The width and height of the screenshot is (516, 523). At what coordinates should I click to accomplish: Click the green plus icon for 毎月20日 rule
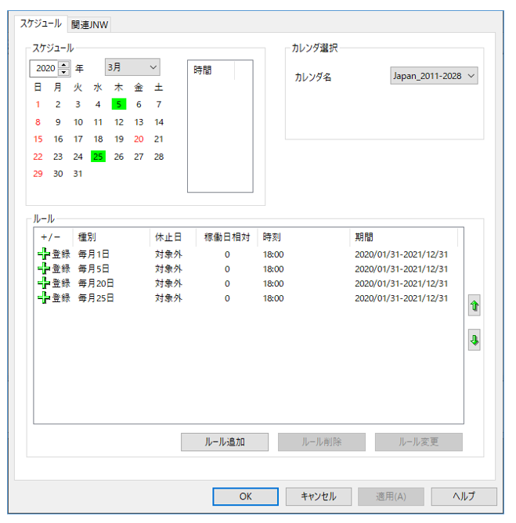pyautogui.click(x=43, y=283)
